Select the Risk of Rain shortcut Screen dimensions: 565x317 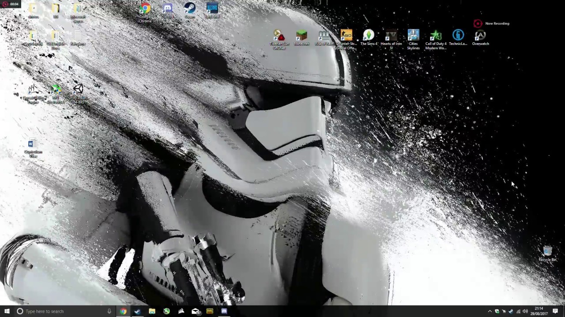[x=324, y=38]
